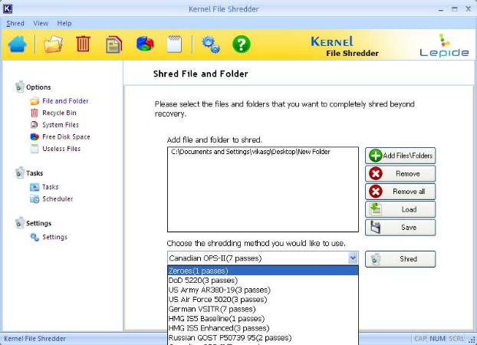Open Useless Files notepad toolbar icon
Screen dimensions: 477x345
click(175, 44)
